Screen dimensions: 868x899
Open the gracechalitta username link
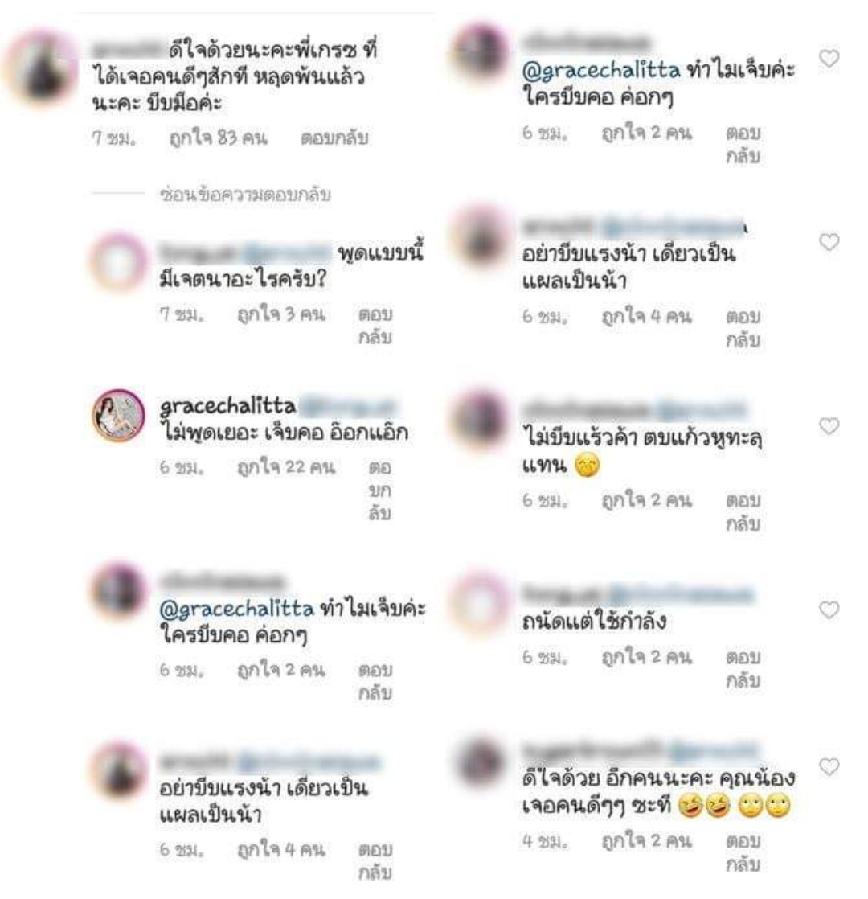tap(227, 406)
